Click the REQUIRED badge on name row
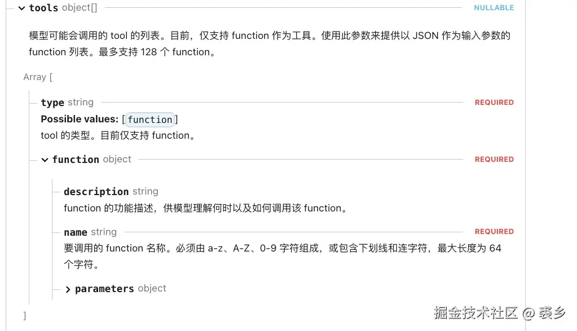 click(x=494, y=232)
